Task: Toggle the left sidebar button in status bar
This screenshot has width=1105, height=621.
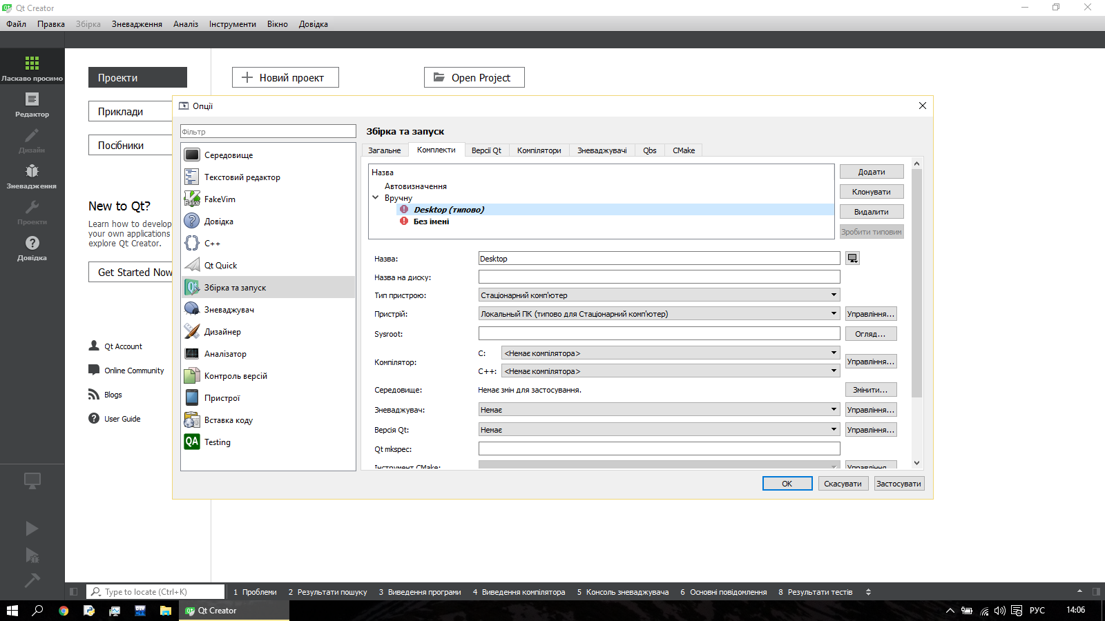Action: pos(74,592)
